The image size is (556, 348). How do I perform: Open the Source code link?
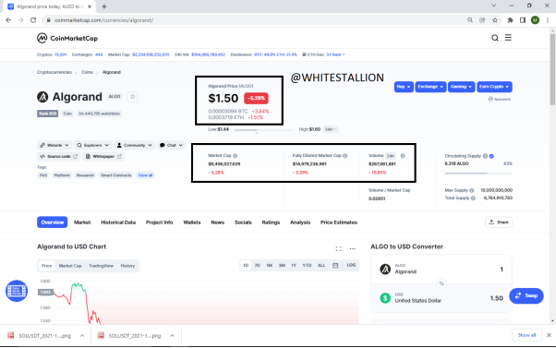click(58, 156)
